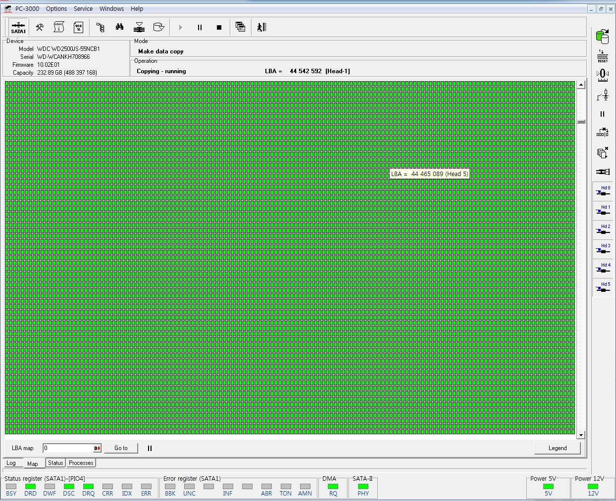The image size is (616, 501).
Task: Click the cascaded windows icon
Action: (x=241, y=27)
